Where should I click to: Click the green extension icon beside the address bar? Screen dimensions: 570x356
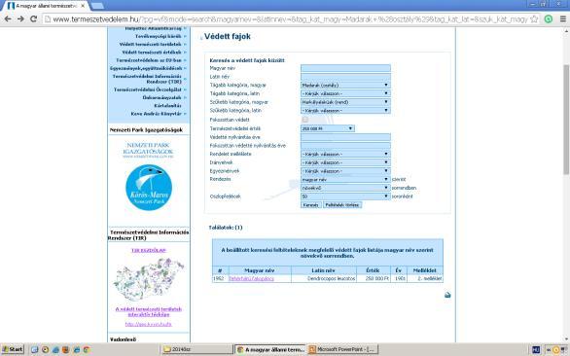tap(549, 18)
